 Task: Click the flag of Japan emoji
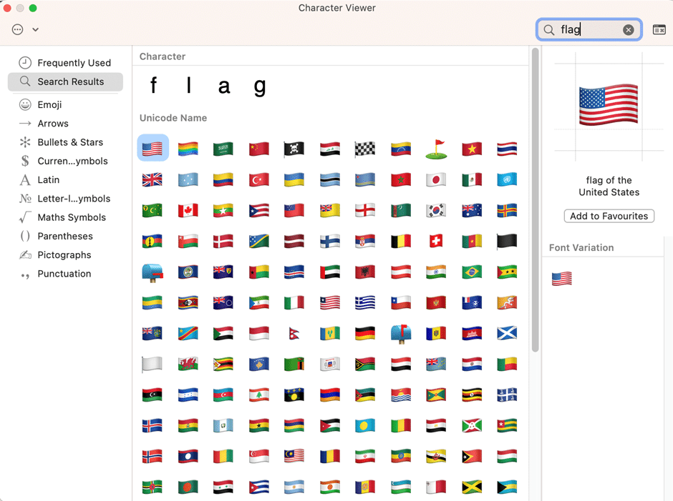pos(436,179)
